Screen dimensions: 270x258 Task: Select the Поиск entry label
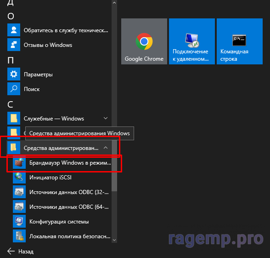coord(32,89)
